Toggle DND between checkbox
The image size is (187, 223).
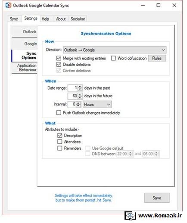pyautogui.click(x=88, y=154)
